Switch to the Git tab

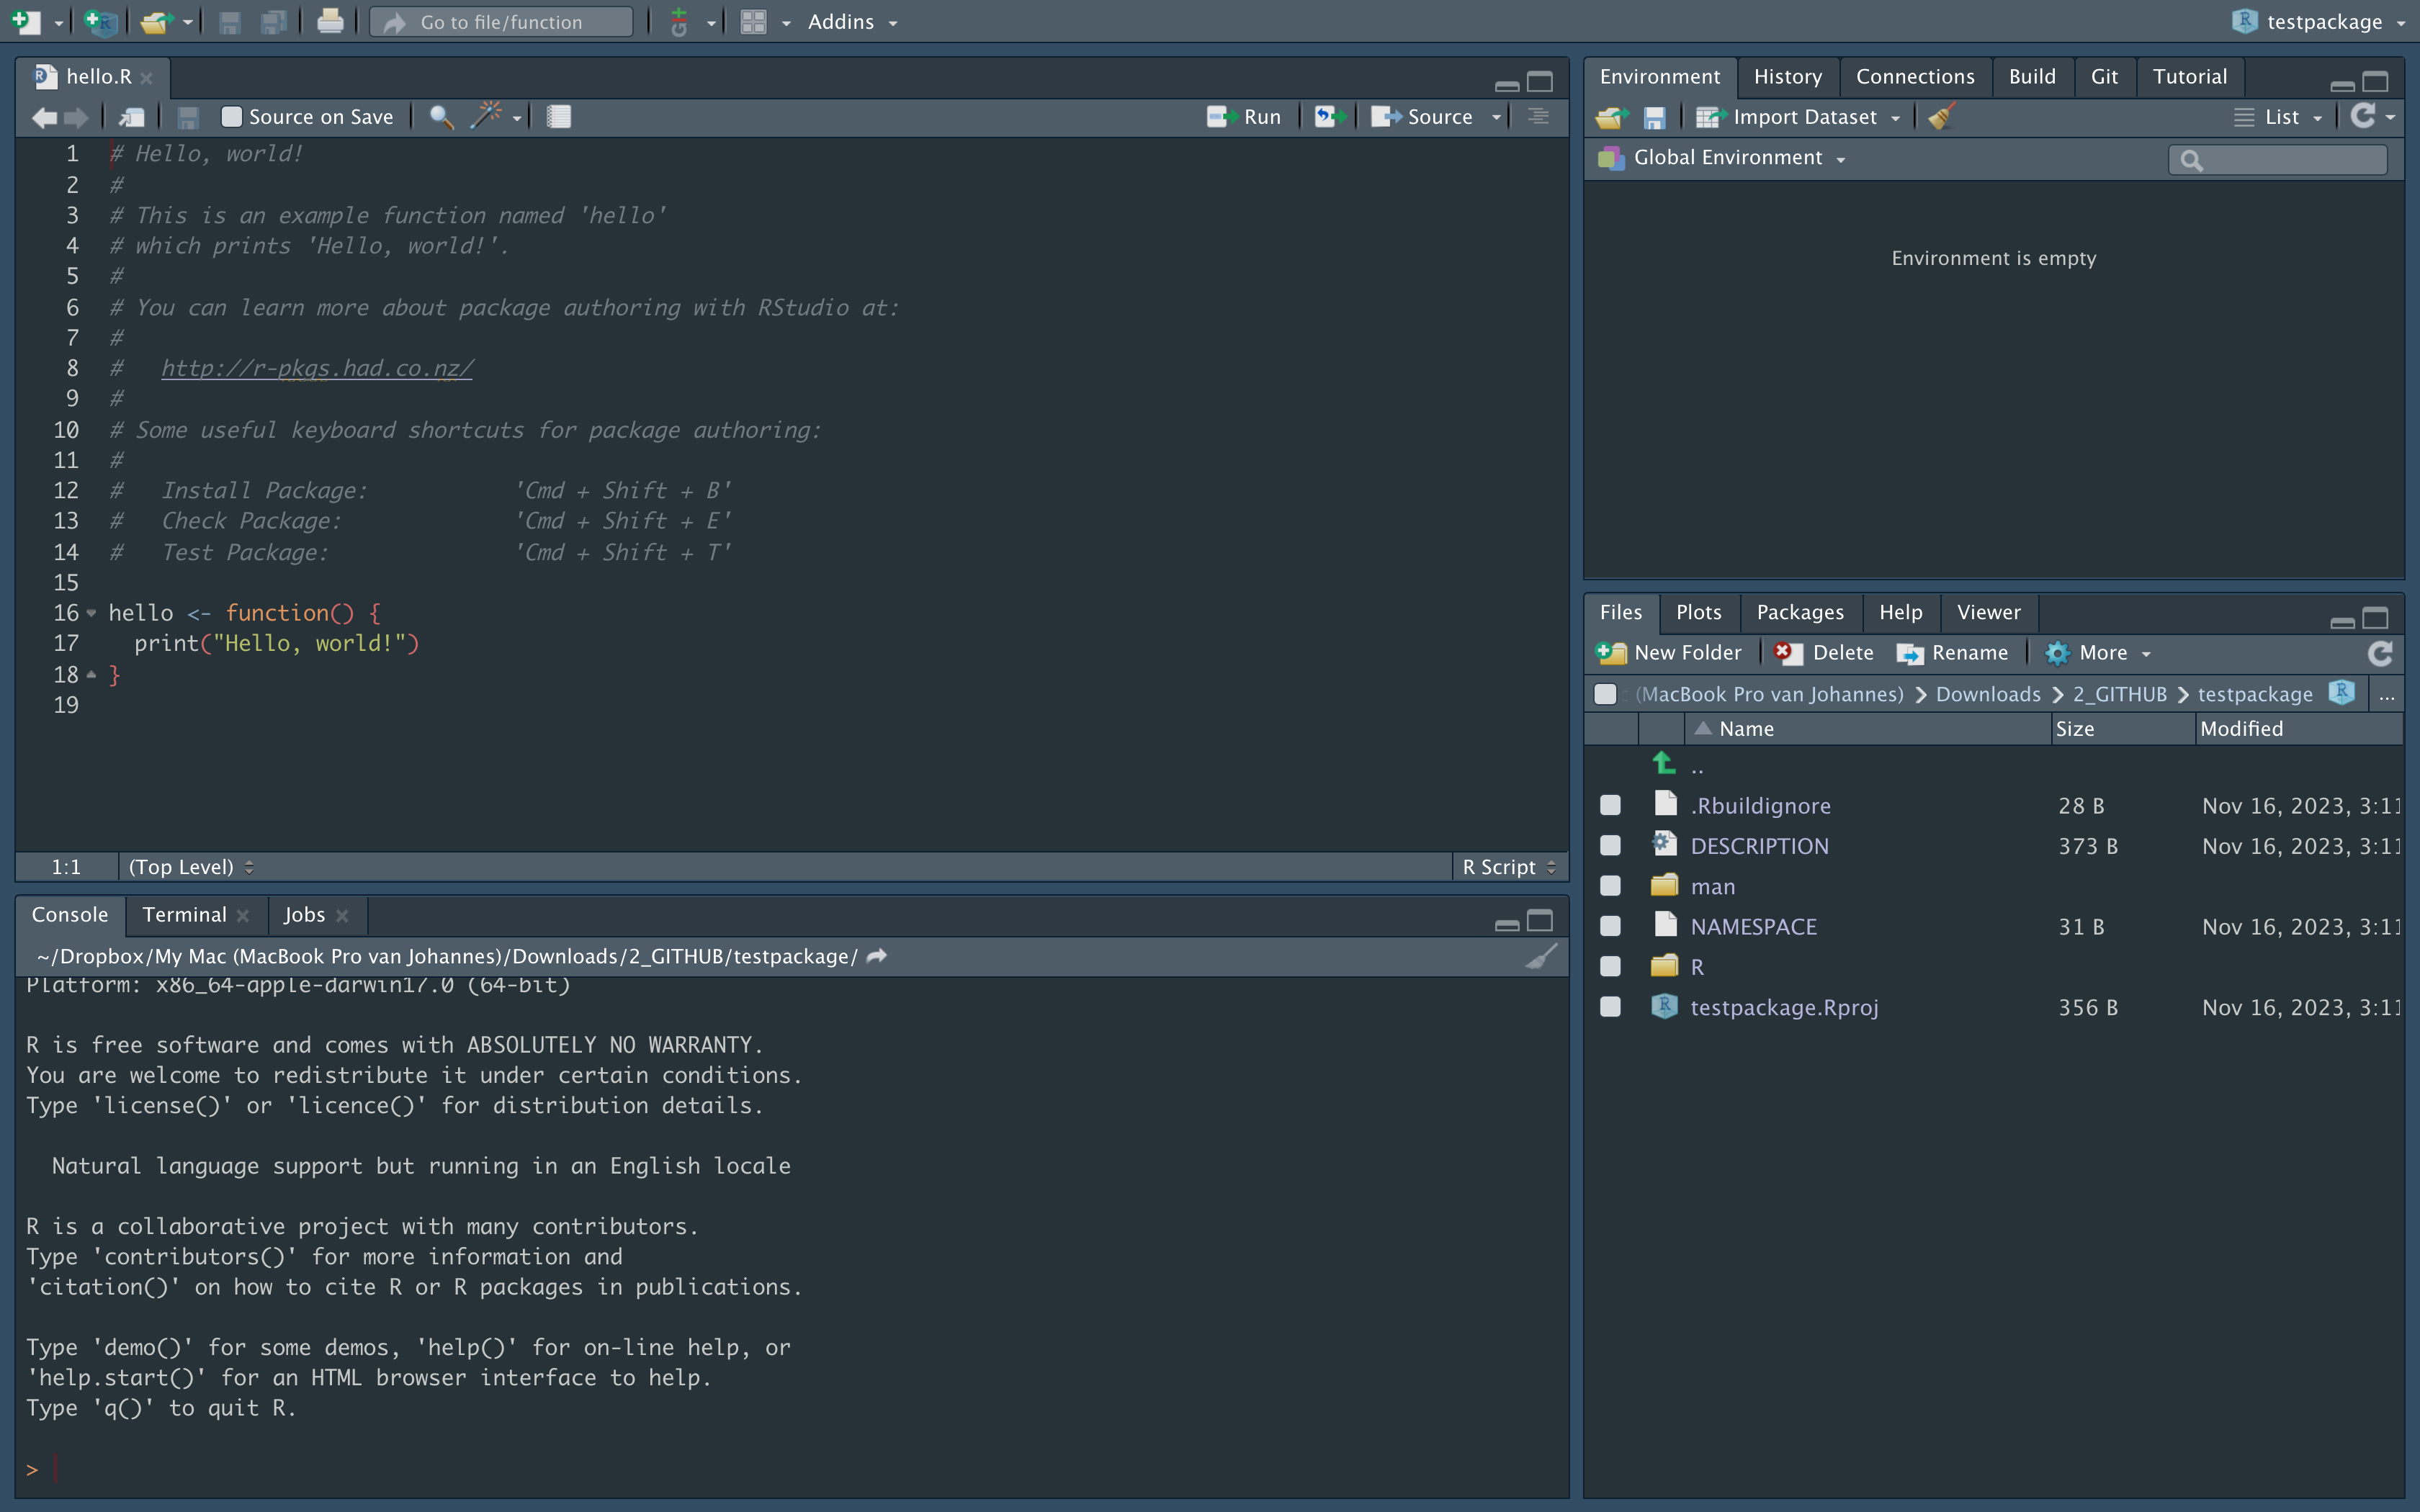[2103, 77]
